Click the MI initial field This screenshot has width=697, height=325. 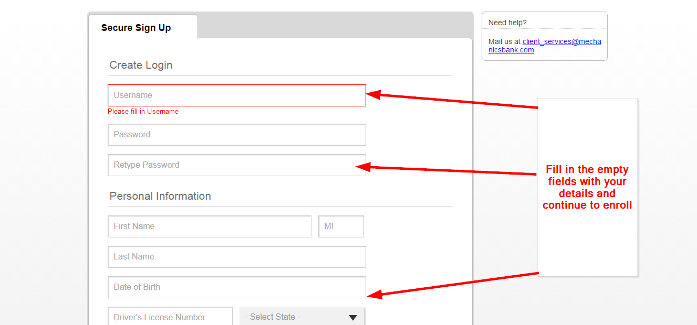pyautogui.click(x=341, y=226)
